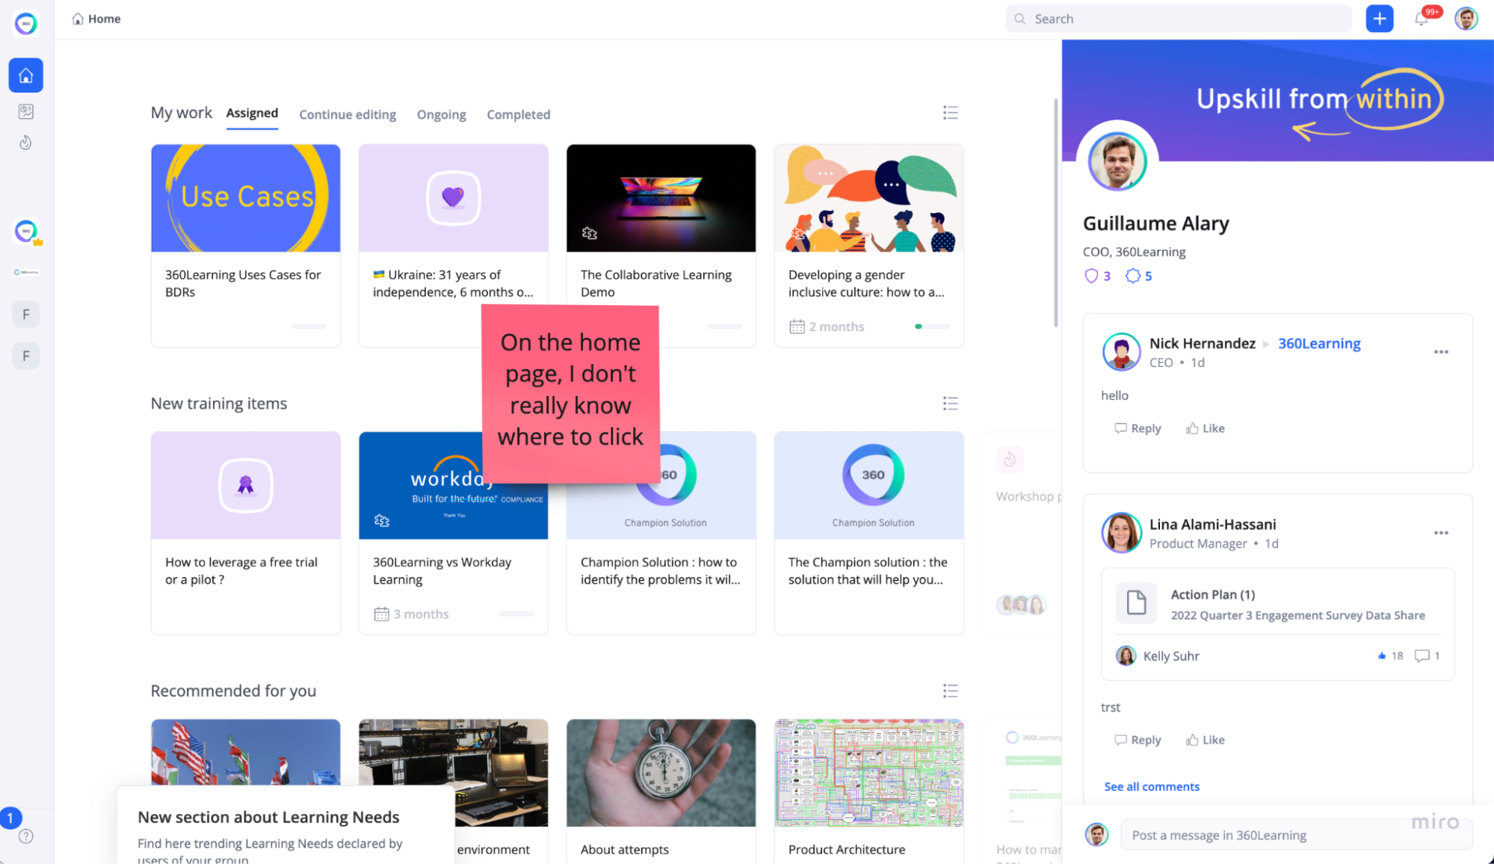Click the list view icon beside My work
Viewport: 1494px width, 864px height.
click(950, 113)
